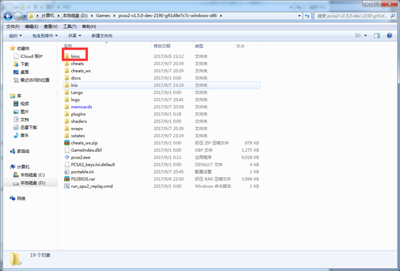Open the 图片 library
The width and height of the screenshot is (400, 271).
[21, 112]
